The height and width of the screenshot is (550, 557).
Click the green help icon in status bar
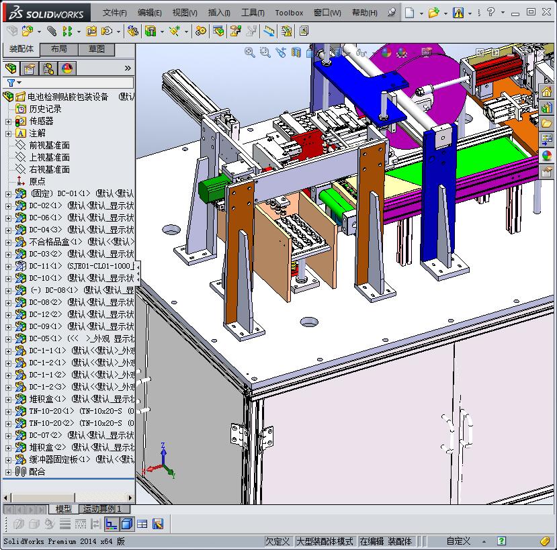pyautogui.click(x=501, y=541)
